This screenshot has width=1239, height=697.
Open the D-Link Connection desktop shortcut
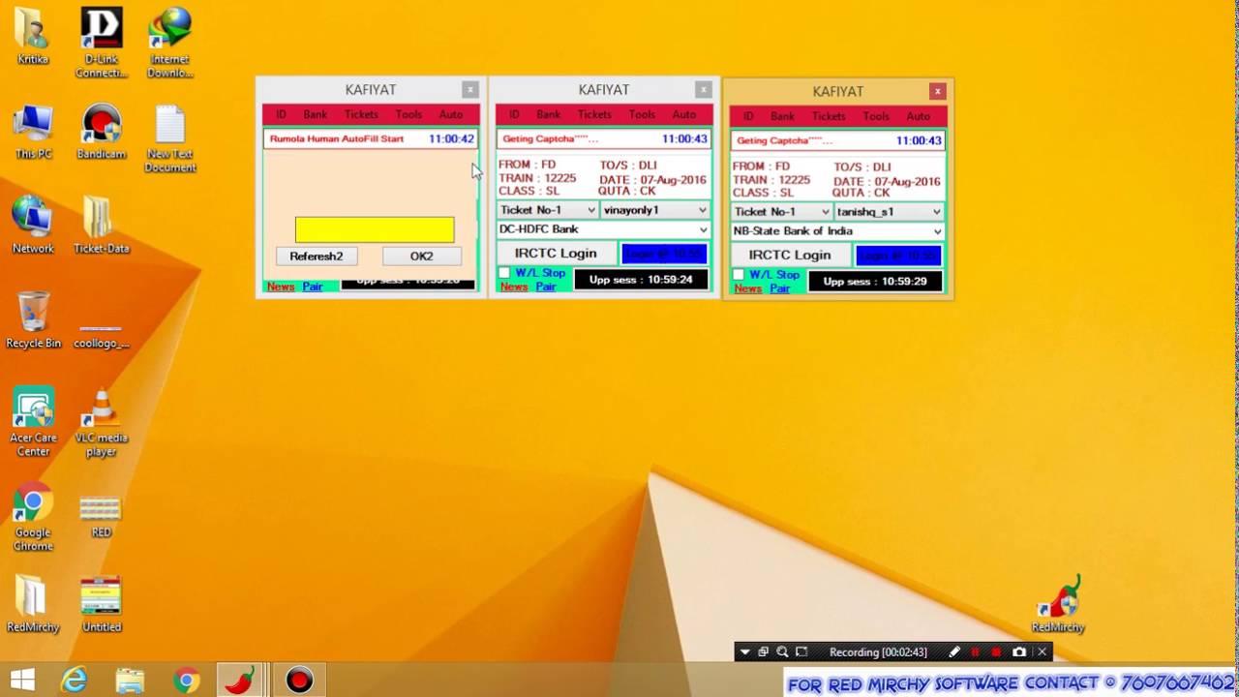click(x=101, y=44)
